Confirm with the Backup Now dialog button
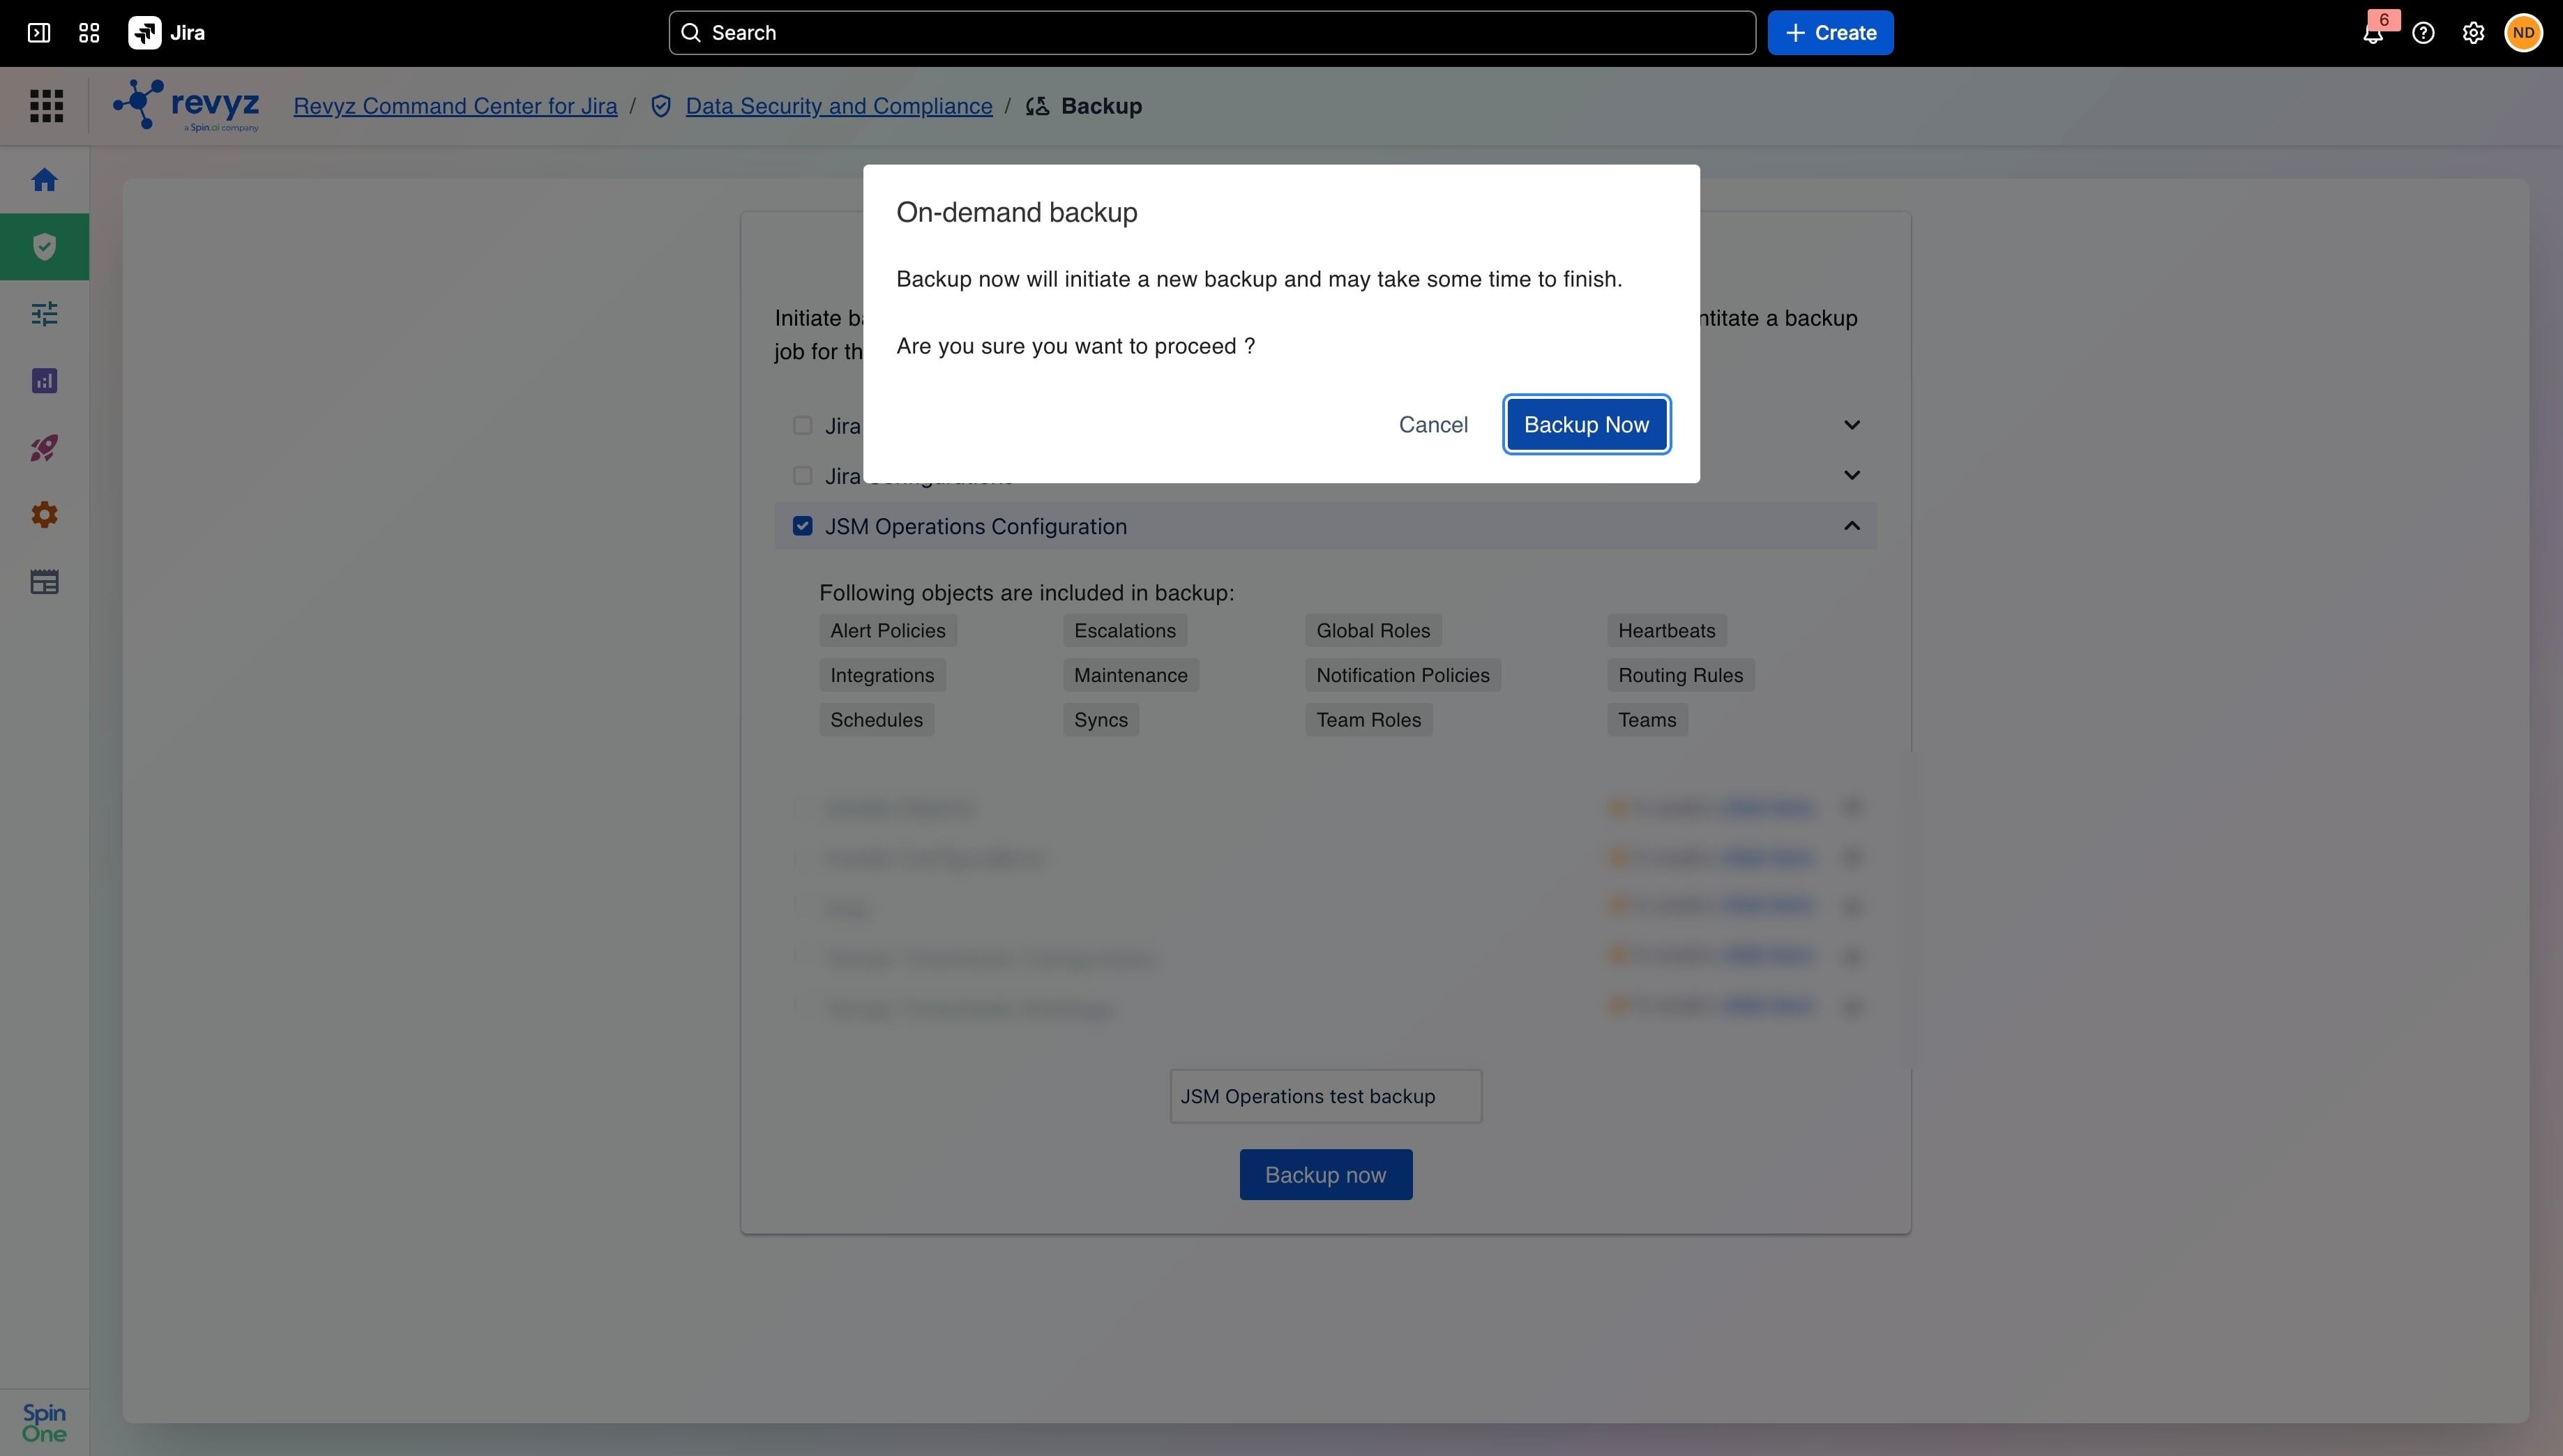 1586,425
